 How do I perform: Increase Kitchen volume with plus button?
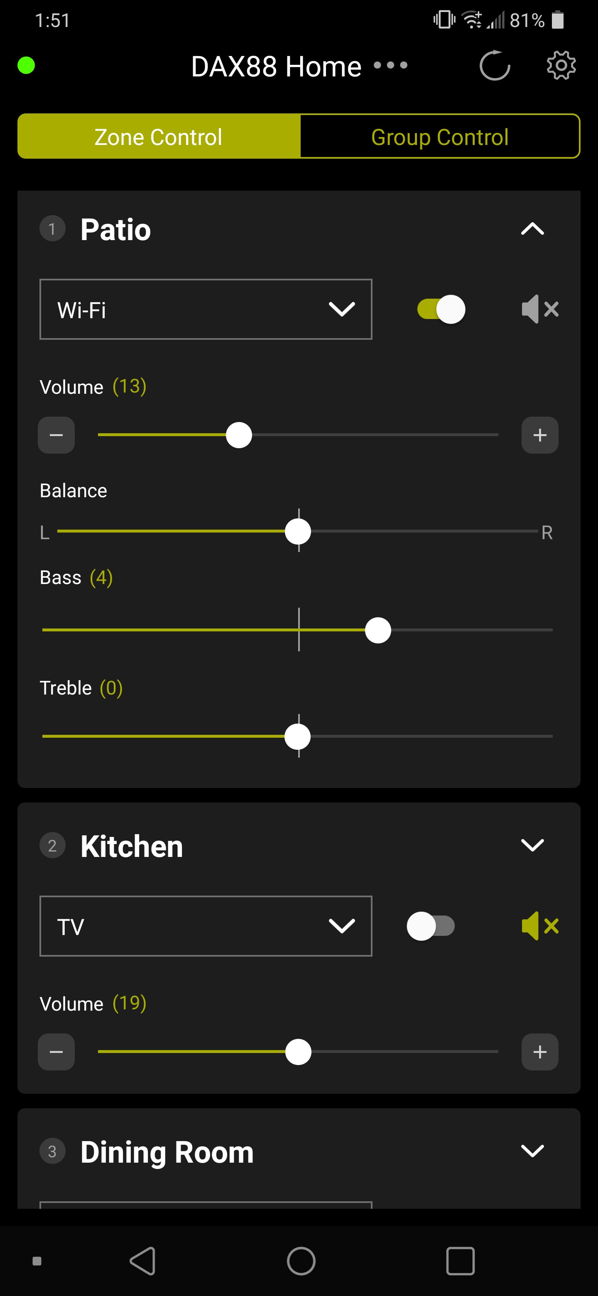540,1052
